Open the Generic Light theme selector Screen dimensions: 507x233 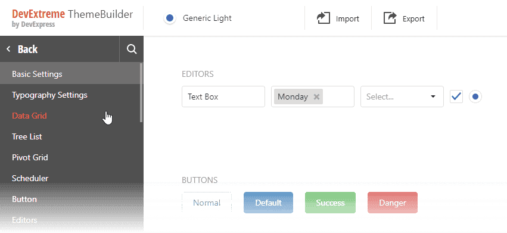(198, 18)
